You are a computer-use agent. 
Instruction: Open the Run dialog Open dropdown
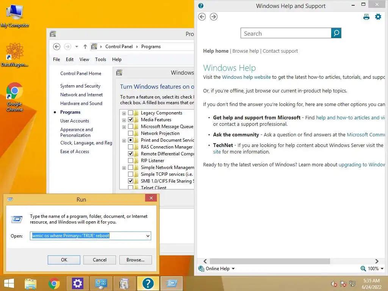pyautogui.click(x=148, y=236)
